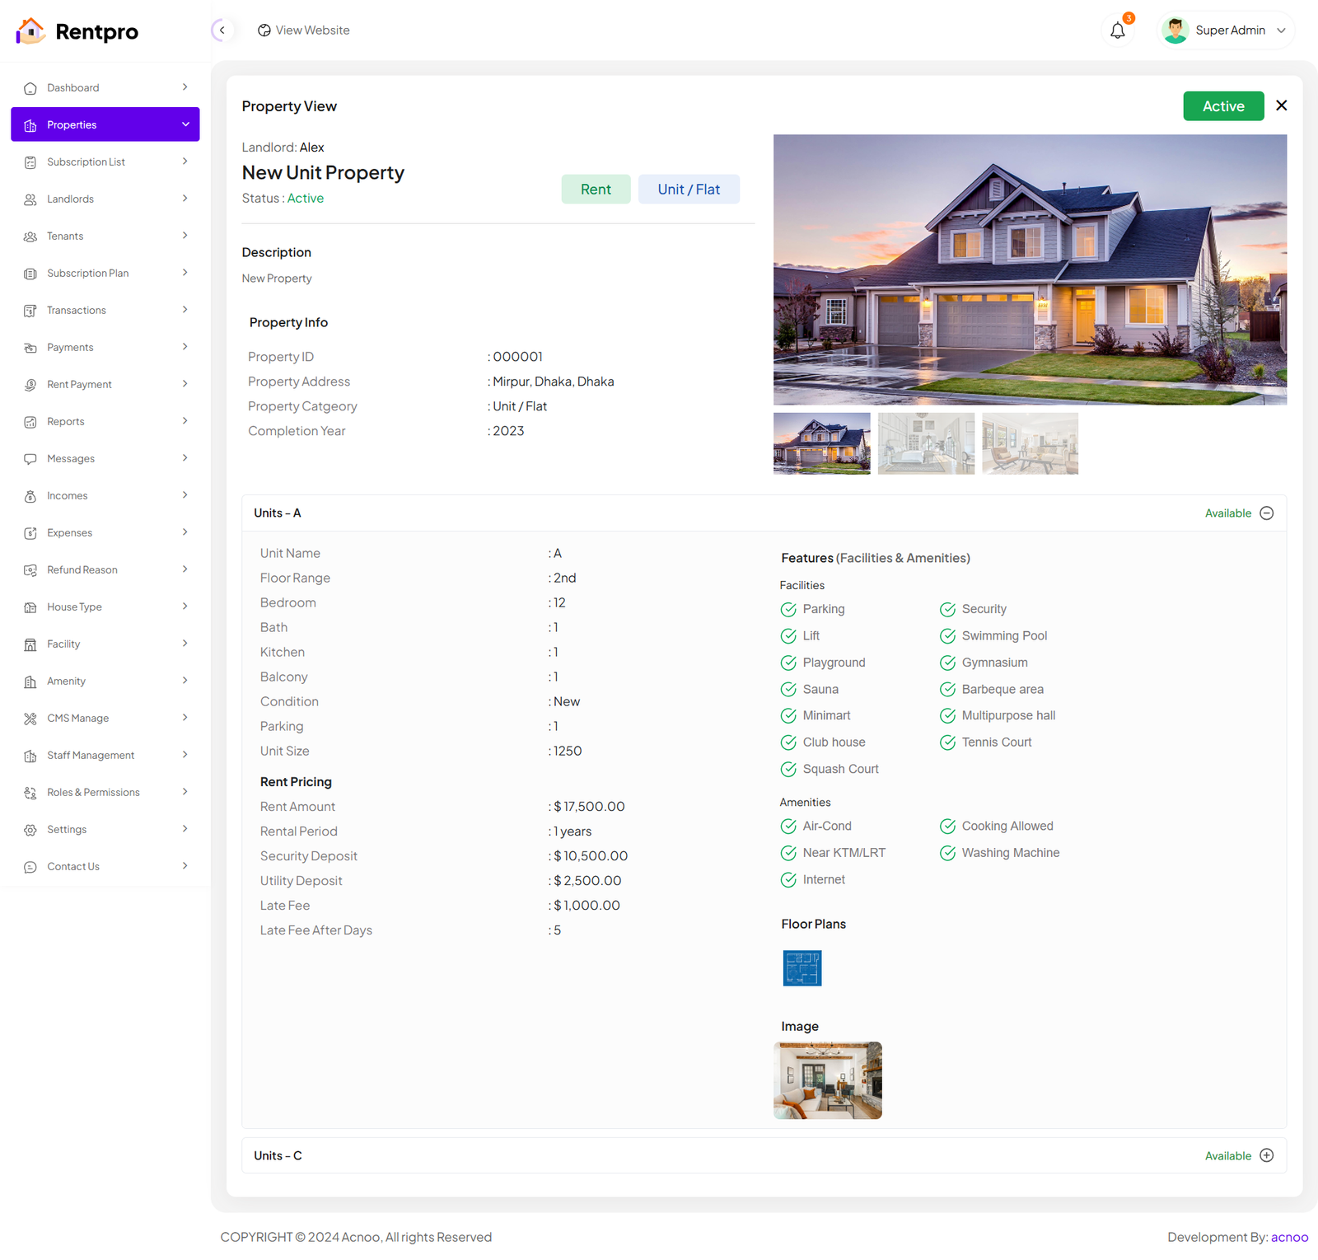Viewport: 1318px width, 1260px height.
Task: Click the CMS Manage icon in sidebar
Action: pyautogui.click(x=30, y=719)
